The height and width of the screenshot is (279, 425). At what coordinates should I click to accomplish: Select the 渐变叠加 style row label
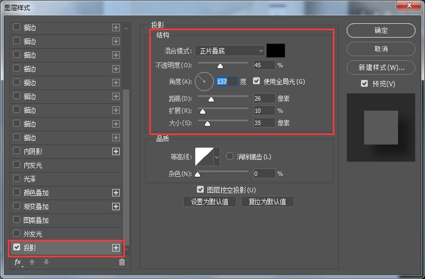pos(36,206)
